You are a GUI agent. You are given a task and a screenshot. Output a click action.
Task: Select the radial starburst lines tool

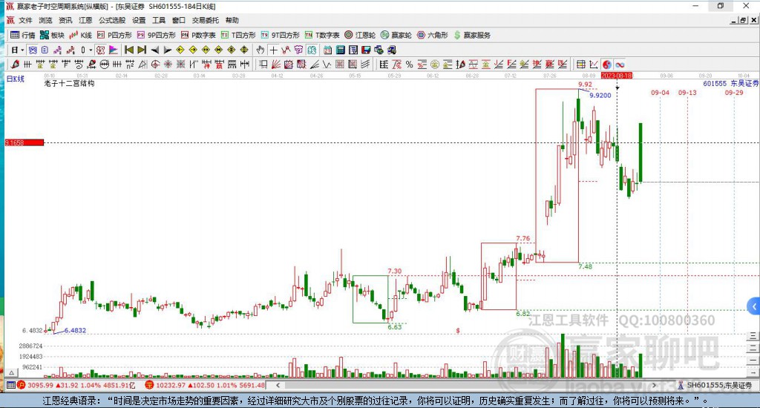(168, 65)
